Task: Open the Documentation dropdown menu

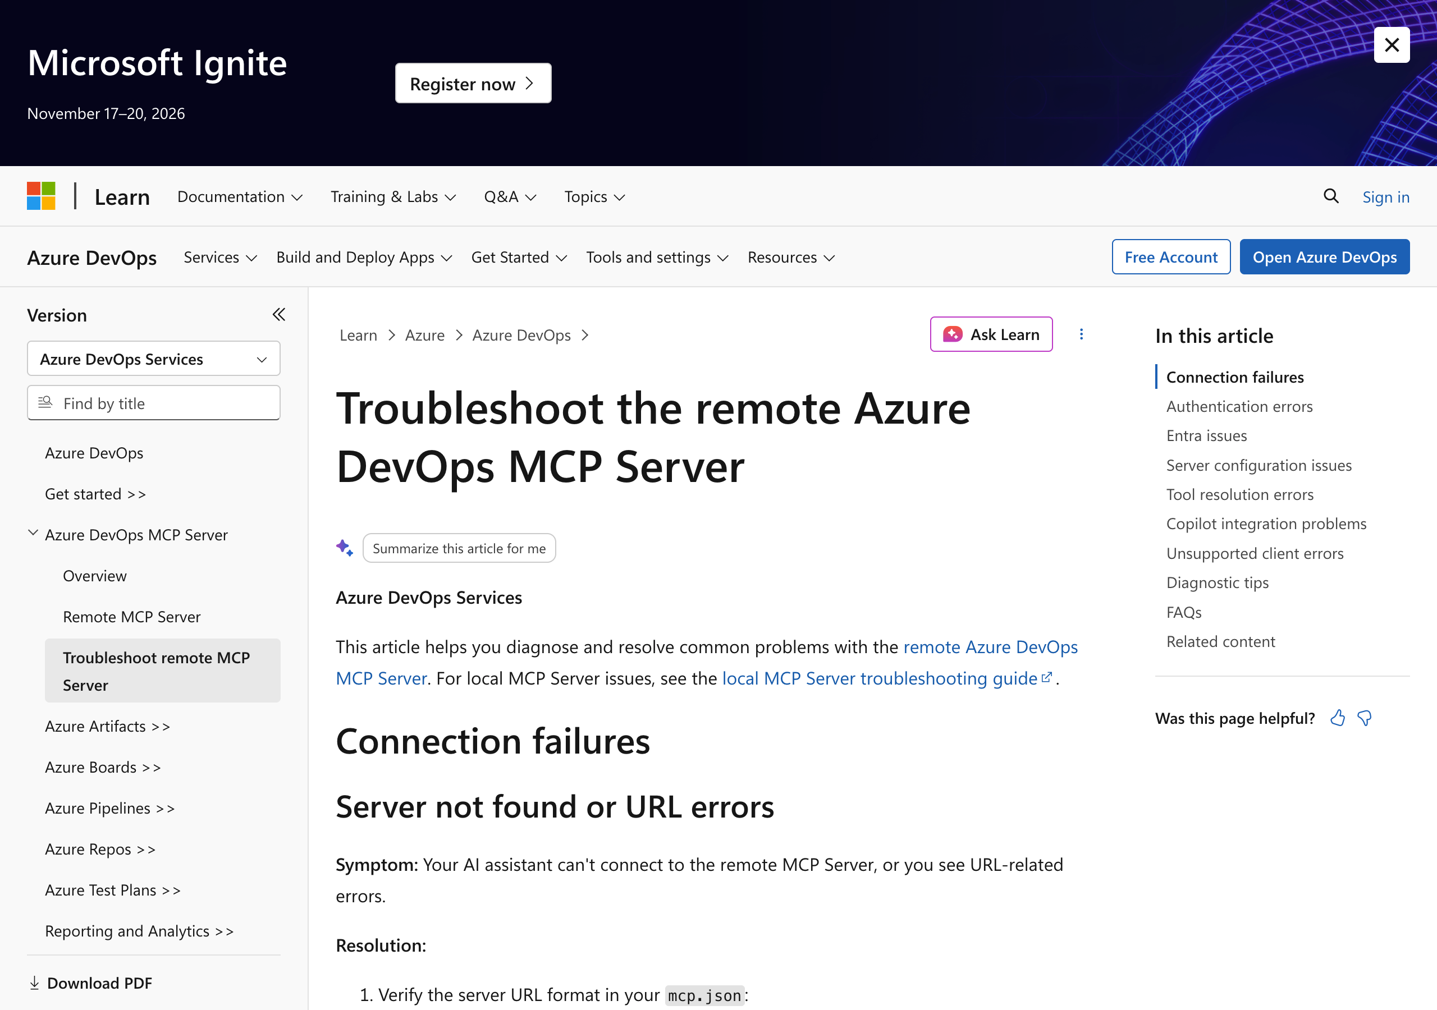Action: tap(240, 197)
